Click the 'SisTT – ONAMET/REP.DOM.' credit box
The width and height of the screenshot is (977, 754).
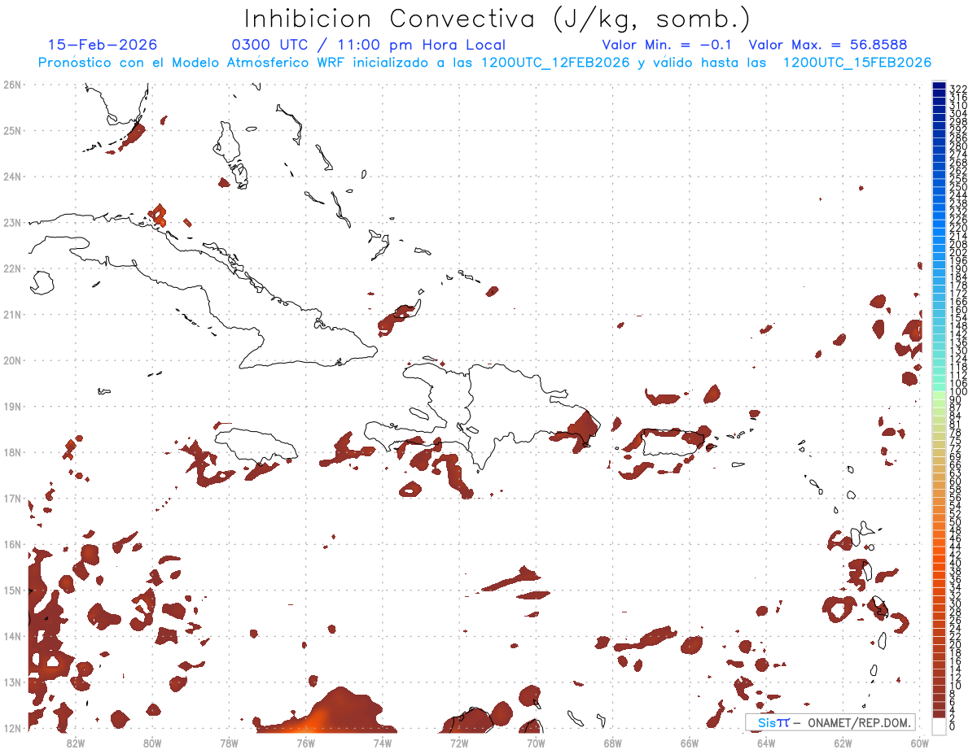830,722
